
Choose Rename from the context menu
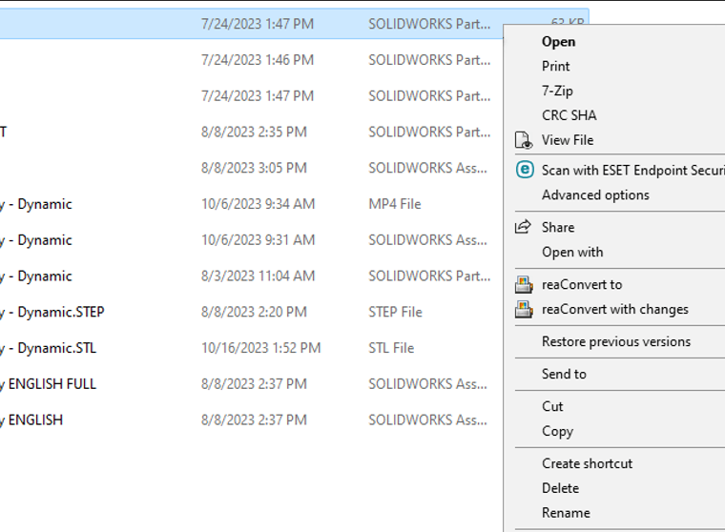coord(566,513)
